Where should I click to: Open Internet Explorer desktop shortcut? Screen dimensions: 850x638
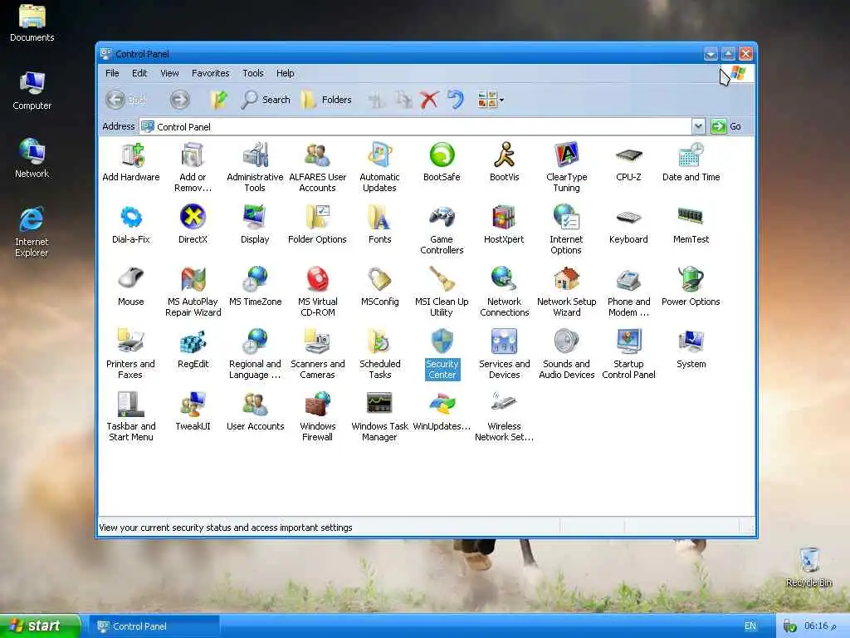(32, 232)
